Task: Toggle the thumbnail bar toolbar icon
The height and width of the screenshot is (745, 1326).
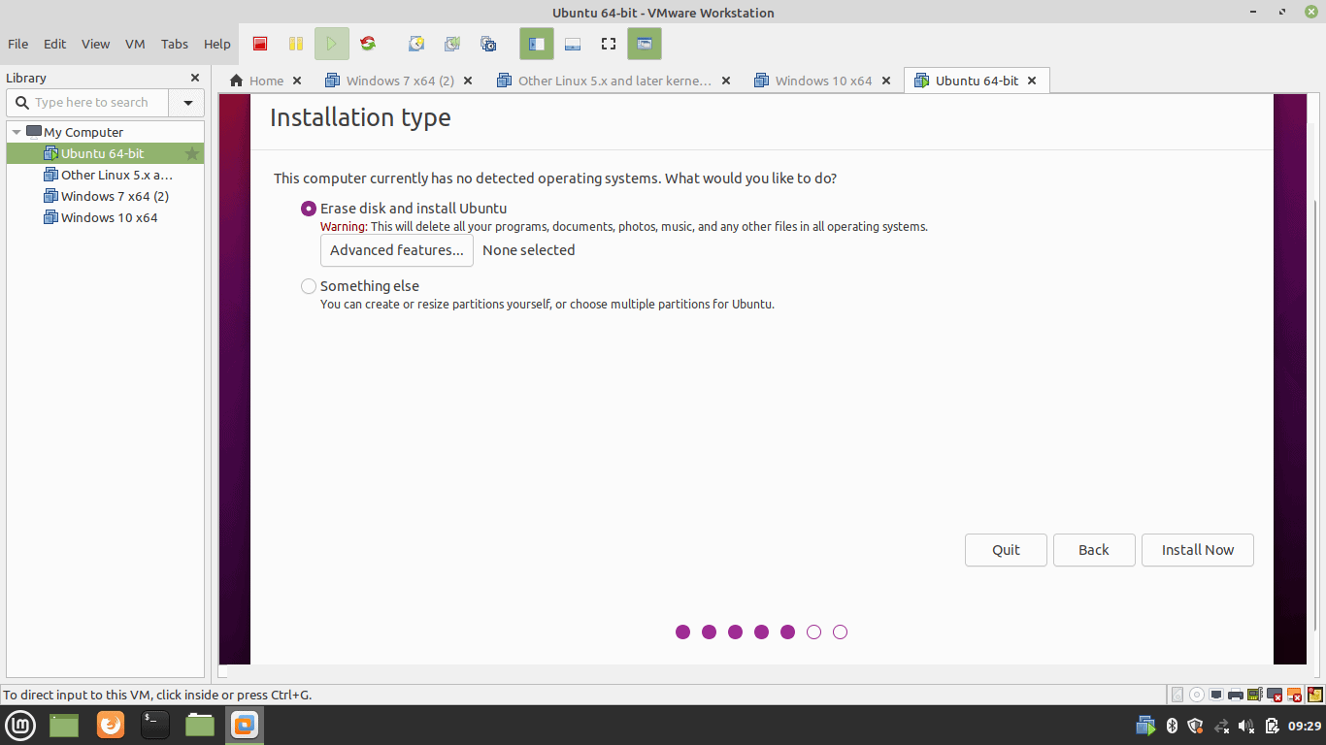Action: pyautogui.click(x=573, y=44)
